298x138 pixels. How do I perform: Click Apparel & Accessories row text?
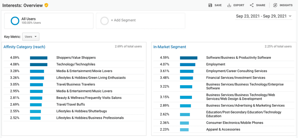223,129
